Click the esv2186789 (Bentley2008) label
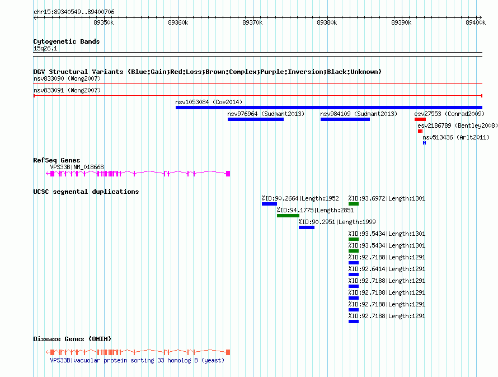The width and height of the screenshot is (498, 377). [x=458, y=125]
